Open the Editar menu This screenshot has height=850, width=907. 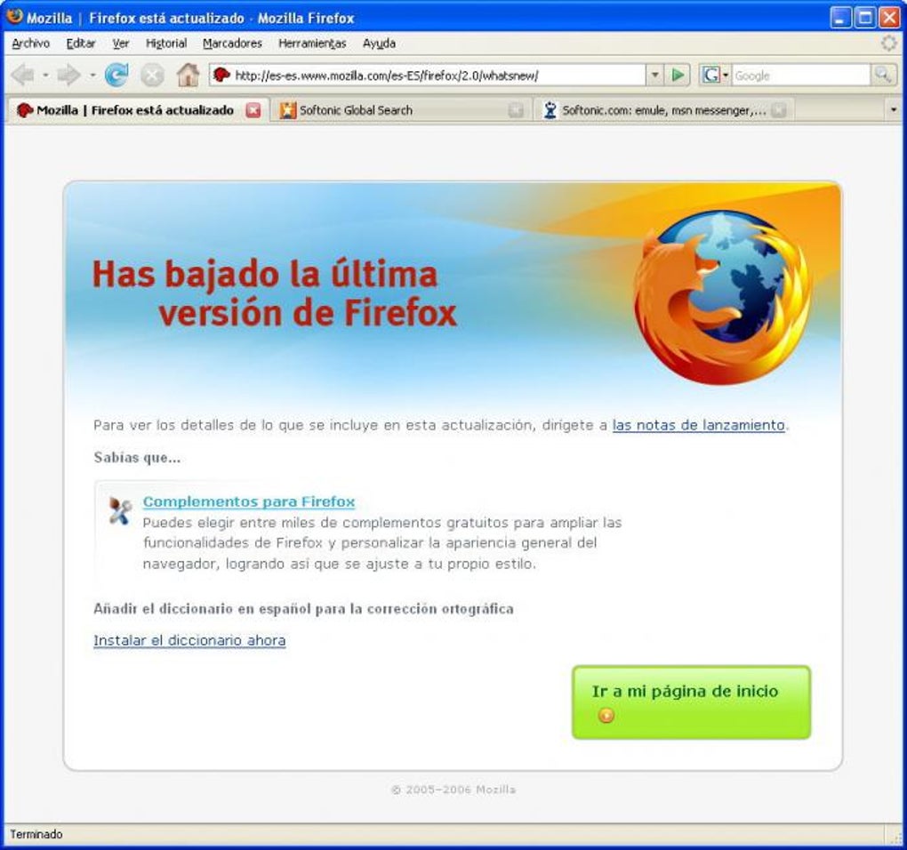(x=80, y=44)
